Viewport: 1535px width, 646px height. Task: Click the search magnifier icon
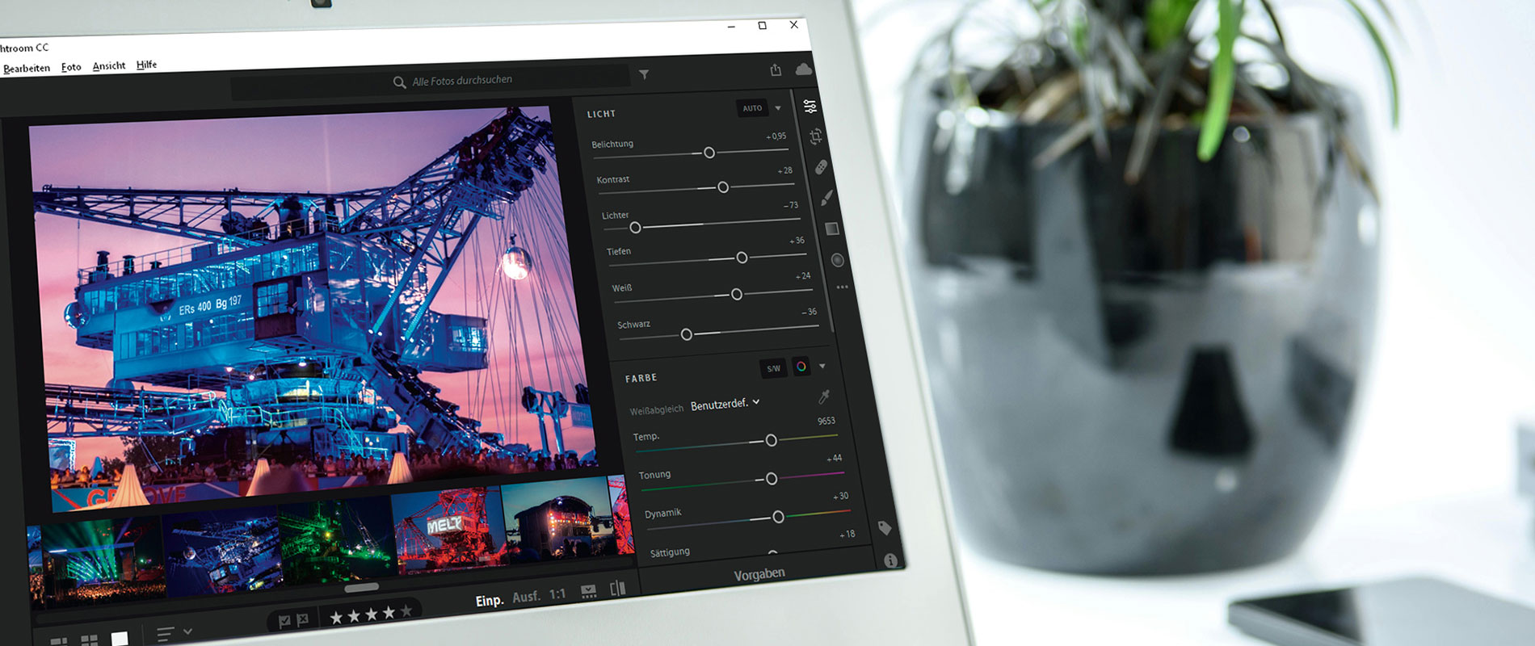tap(399, 82)
